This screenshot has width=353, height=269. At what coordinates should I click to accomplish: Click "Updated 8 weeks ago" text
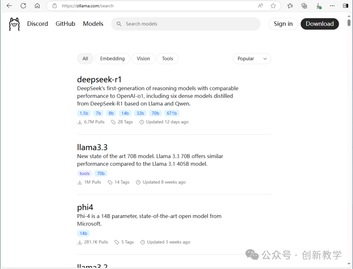pyautogui.click(x=164, y=182)
